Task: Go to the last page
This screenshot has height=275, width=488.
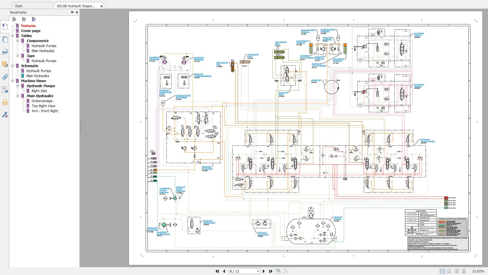Action: pos(271,271)
